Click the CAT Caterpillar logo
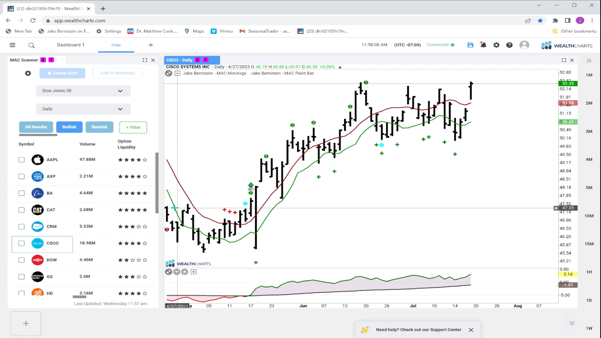Viewport: 601px width, 338px height. click(x=38, y=210)
